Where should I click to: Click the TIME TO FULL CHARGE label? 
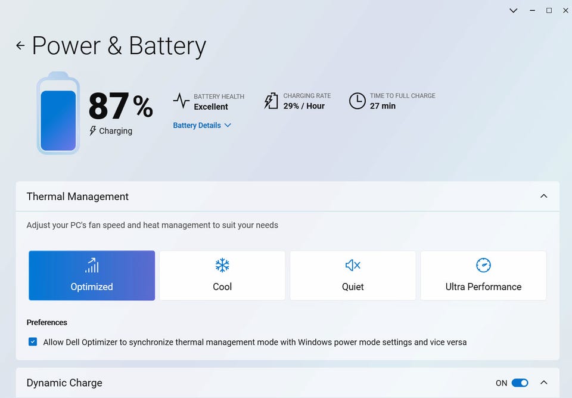(403, 96)
